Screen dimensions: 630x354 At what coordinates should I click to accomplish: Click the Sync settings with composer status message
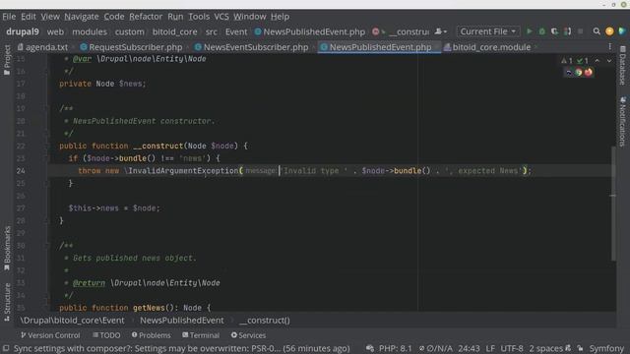(x=181, y=348)
